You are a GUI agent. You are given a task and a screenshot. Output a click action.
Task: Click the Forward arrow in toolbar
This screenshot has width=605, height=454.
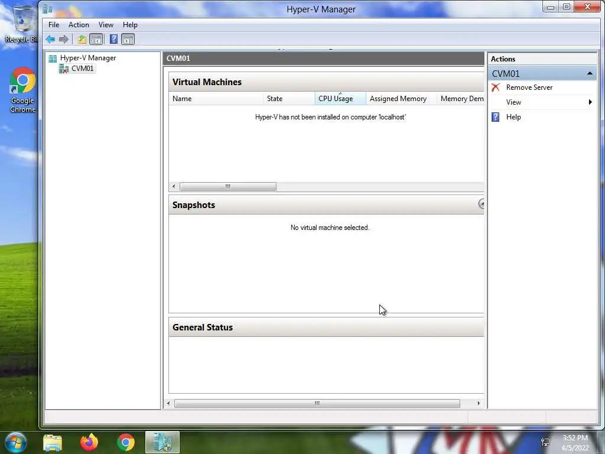click(64, 39)
